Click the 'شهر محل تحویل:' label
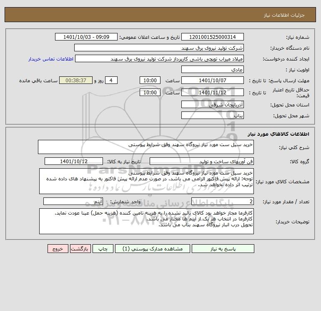This screenshot has width=321, height=311. (291, 116)
